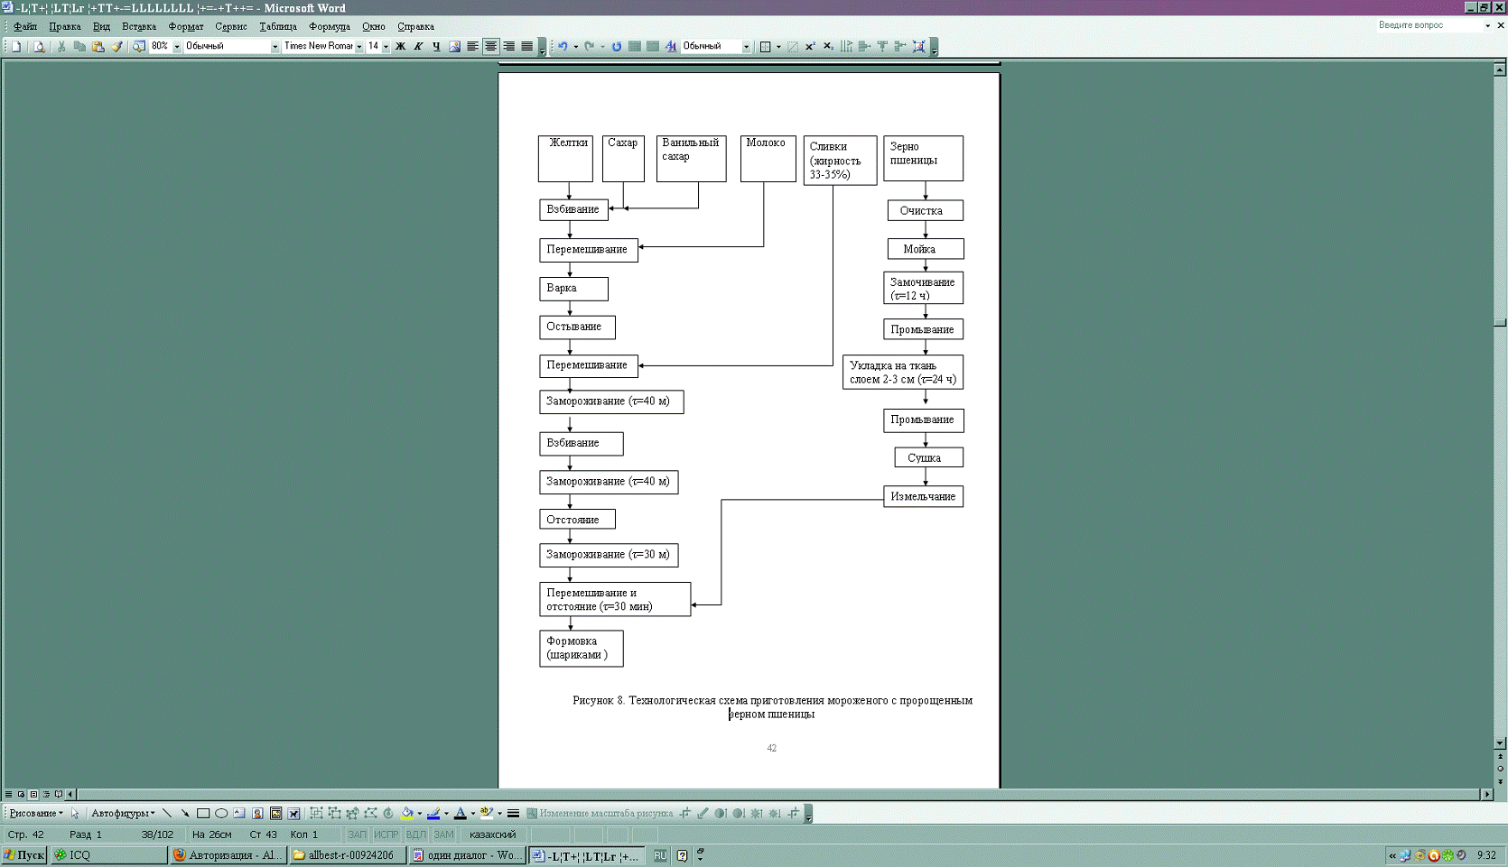Viewport: 1508px width, 867px height.
Task: Open the zoom percentage dropdown
Action: (177, 46)
